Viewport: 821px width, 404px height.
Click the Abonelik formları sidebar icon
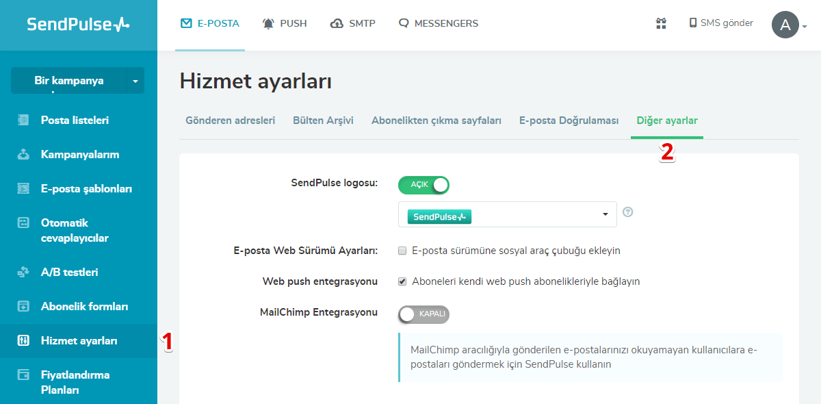coord(23,307)
